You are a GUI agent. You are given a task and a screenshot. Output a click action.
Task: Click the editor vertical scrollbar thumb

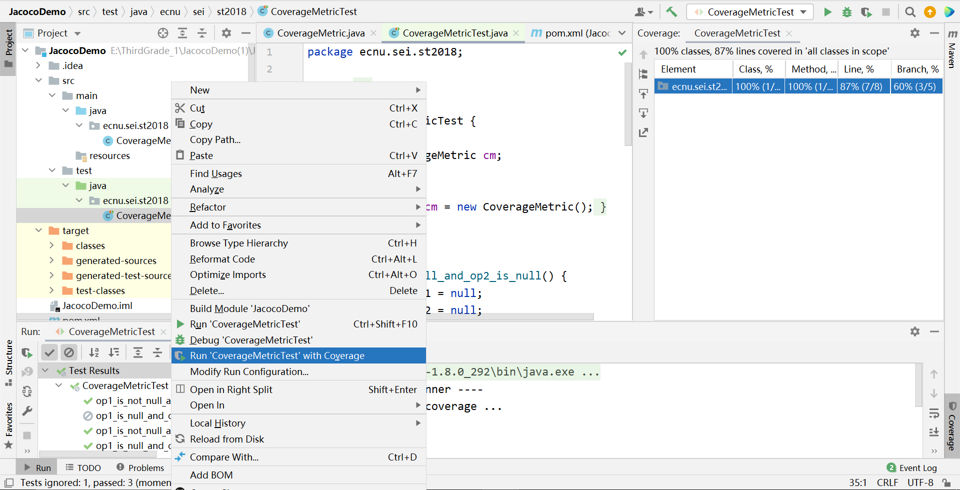628,103
